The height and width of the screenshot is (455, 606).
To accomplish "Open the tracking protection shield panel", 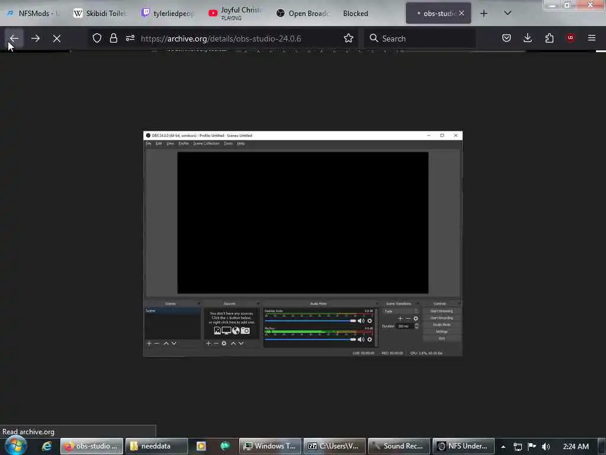I will tap(97, 38).
